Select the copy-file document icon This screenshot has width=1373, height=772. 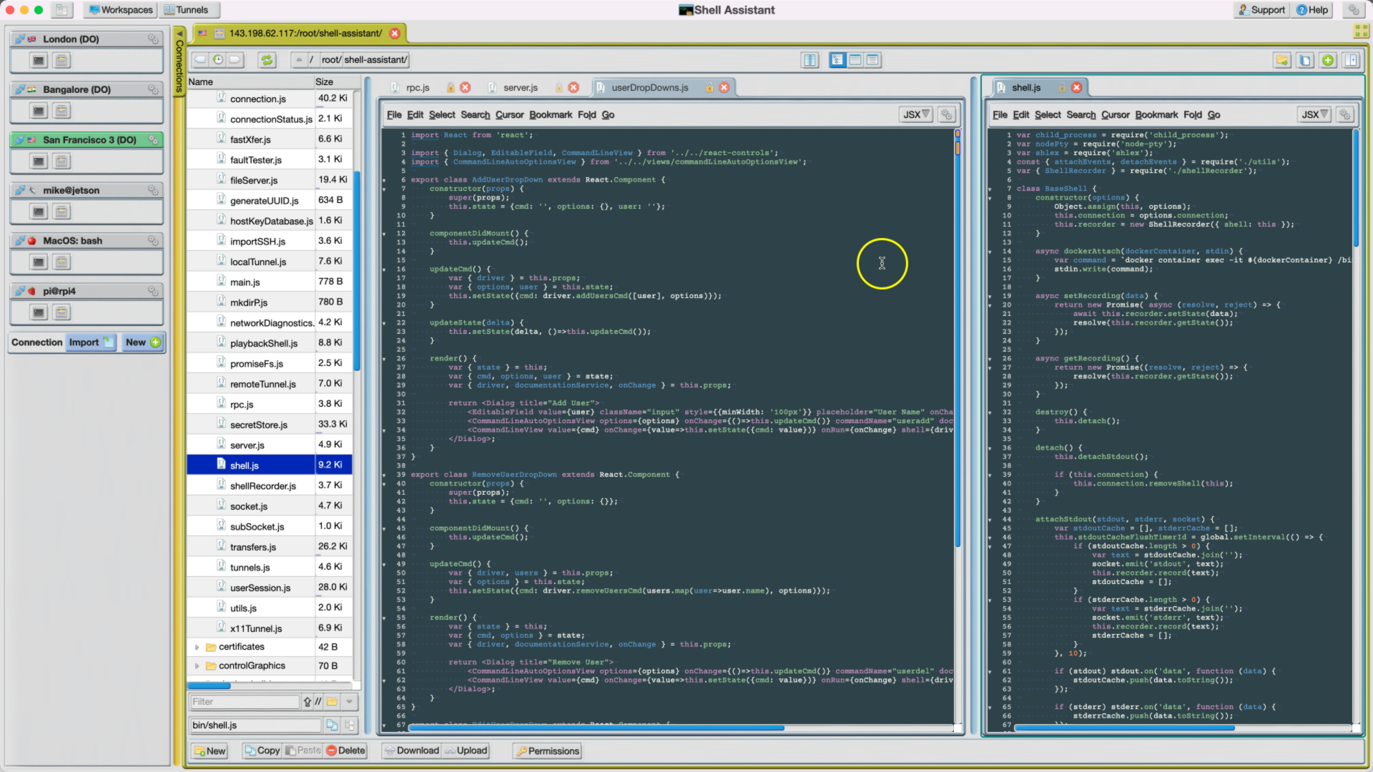point(1306,60)
